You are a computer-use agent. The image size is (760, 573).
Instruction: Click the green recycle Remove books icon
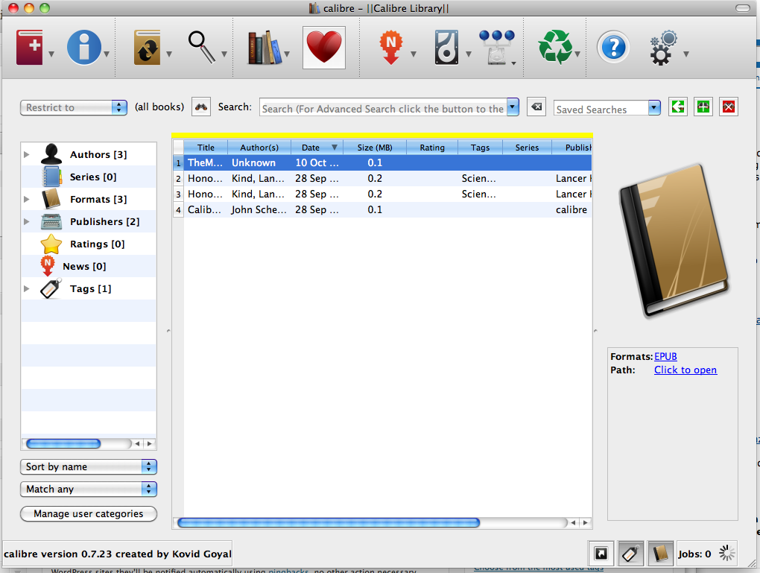pyautogui.click(x=555, y=47)
